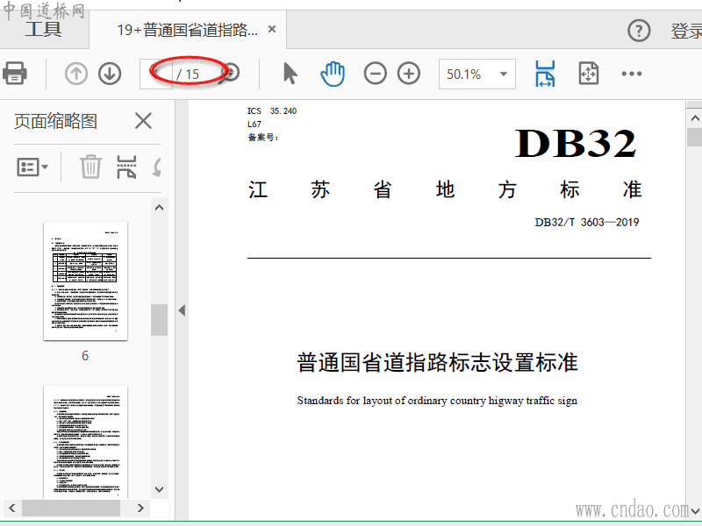Select the arrow selection tool
Screen dimensions: 702x526
pos(290,74)
